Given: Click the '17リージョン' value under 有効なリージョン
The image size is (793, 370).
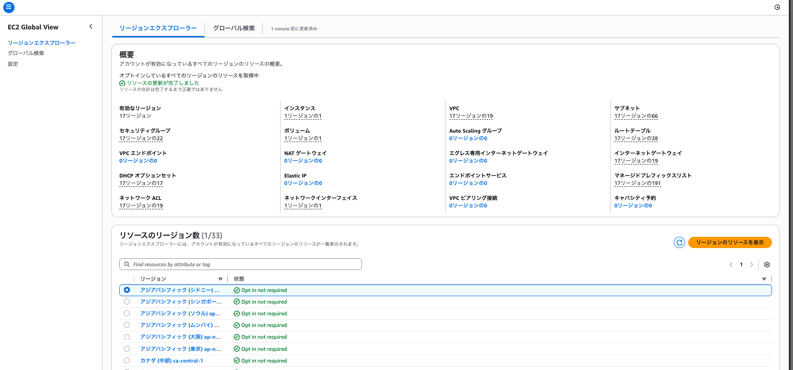Looking at the screenshot, I should [x=135, y=116].
